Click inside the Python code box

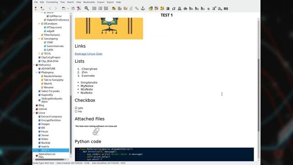[164, 154]
